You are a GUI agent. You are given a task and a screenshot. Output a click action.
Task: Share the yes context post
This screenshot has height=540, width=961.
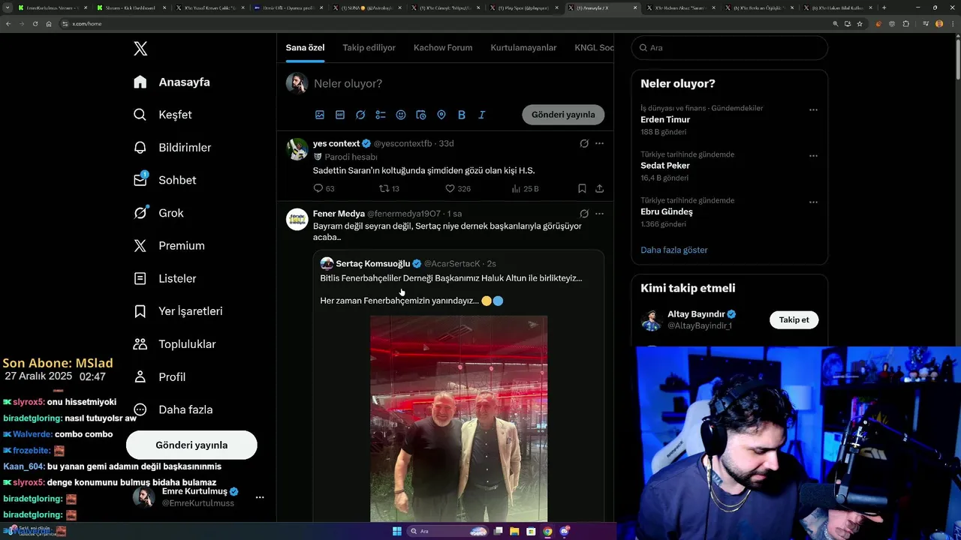tap(599, 189)
